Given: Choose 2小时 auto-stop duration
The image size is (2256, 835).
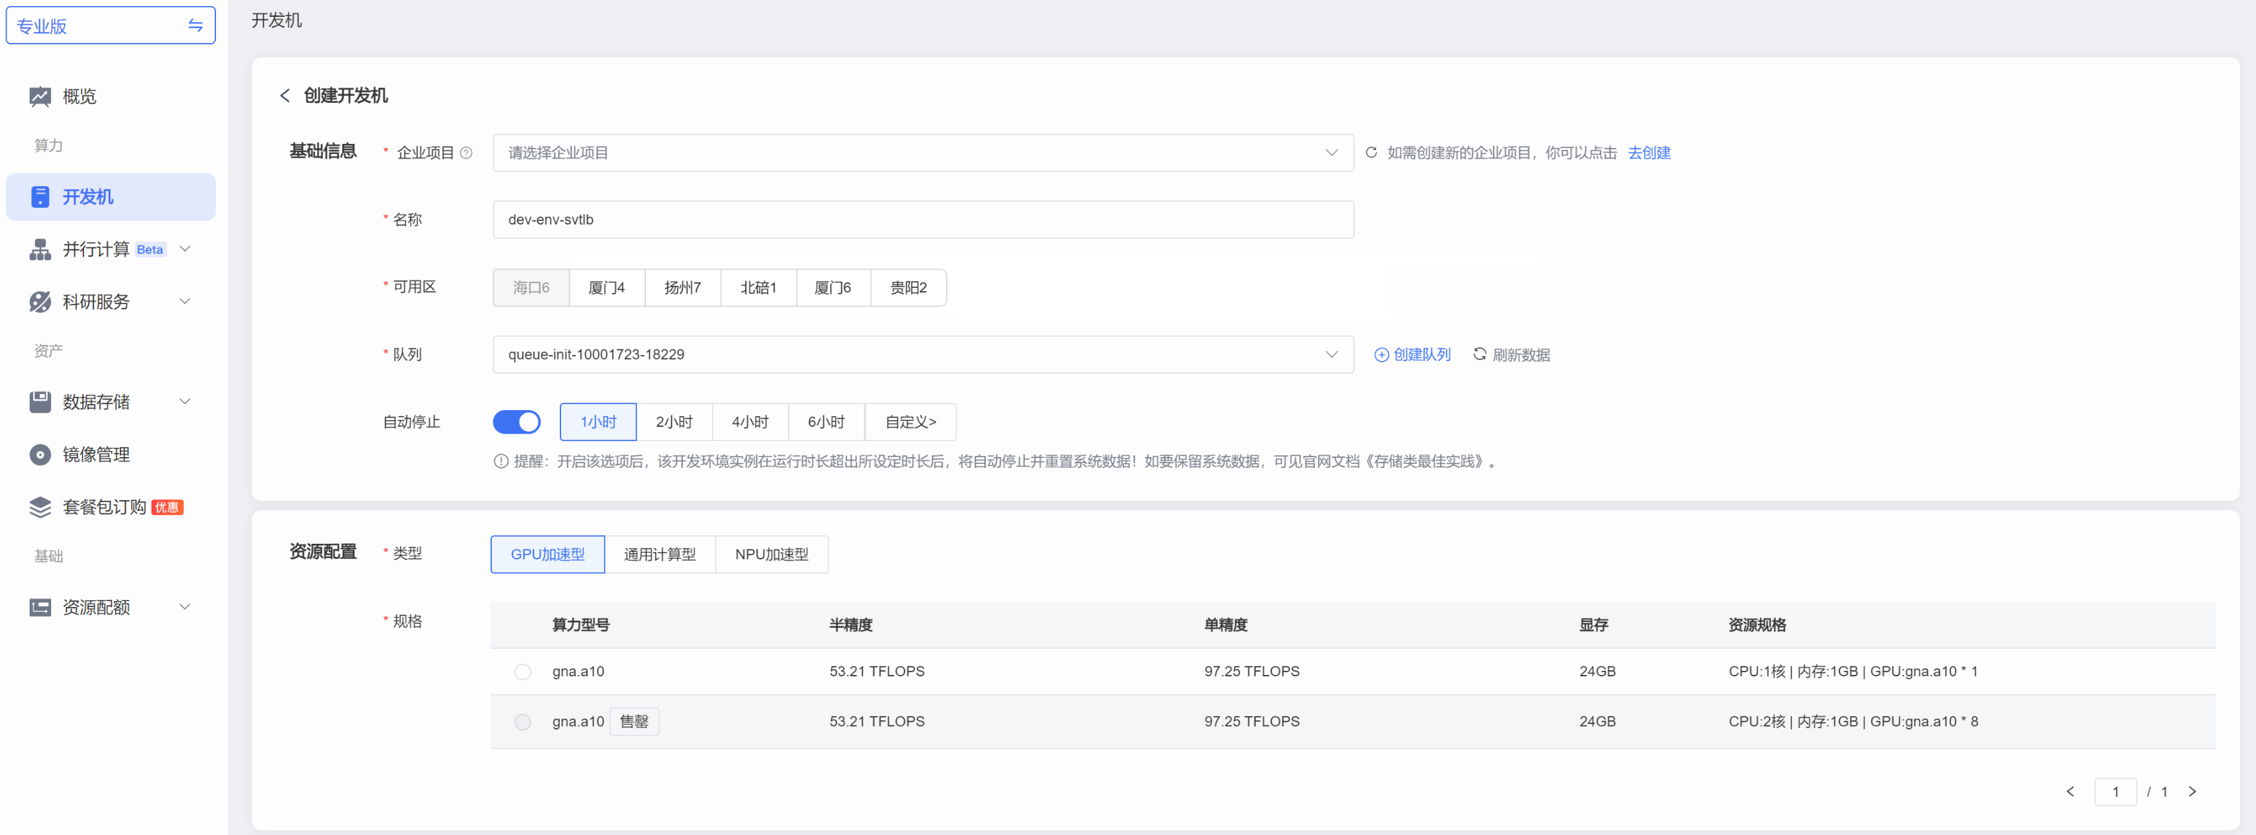Looking at the screenshot, I should (x=674, y=422).
